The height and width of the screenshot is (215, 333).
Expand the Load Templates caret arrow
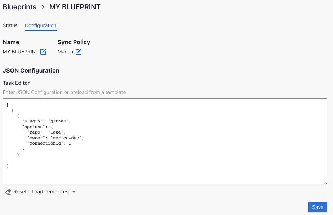click(74, 192)
